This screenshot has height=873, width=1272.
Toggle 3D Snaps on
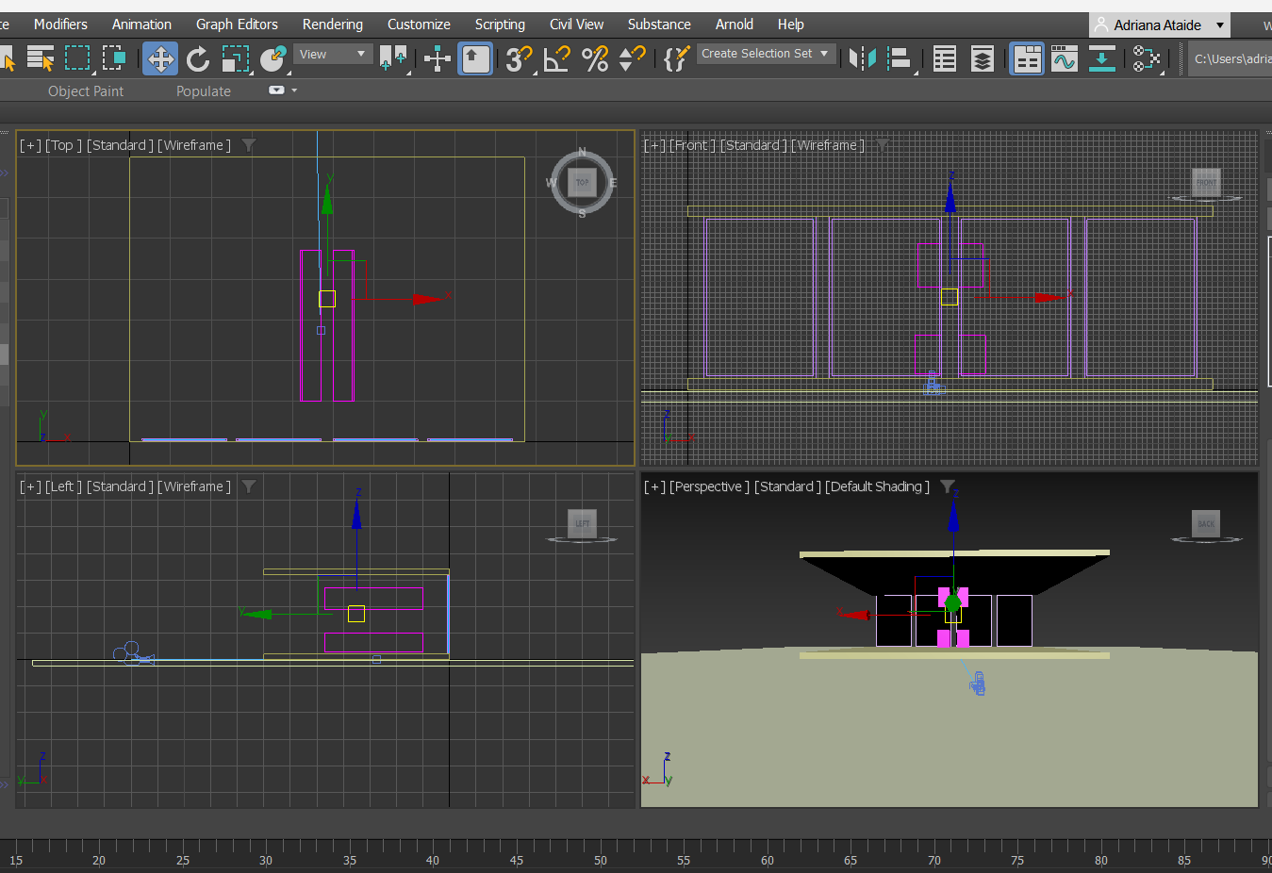pyautogui.click(x=519, y=59)
